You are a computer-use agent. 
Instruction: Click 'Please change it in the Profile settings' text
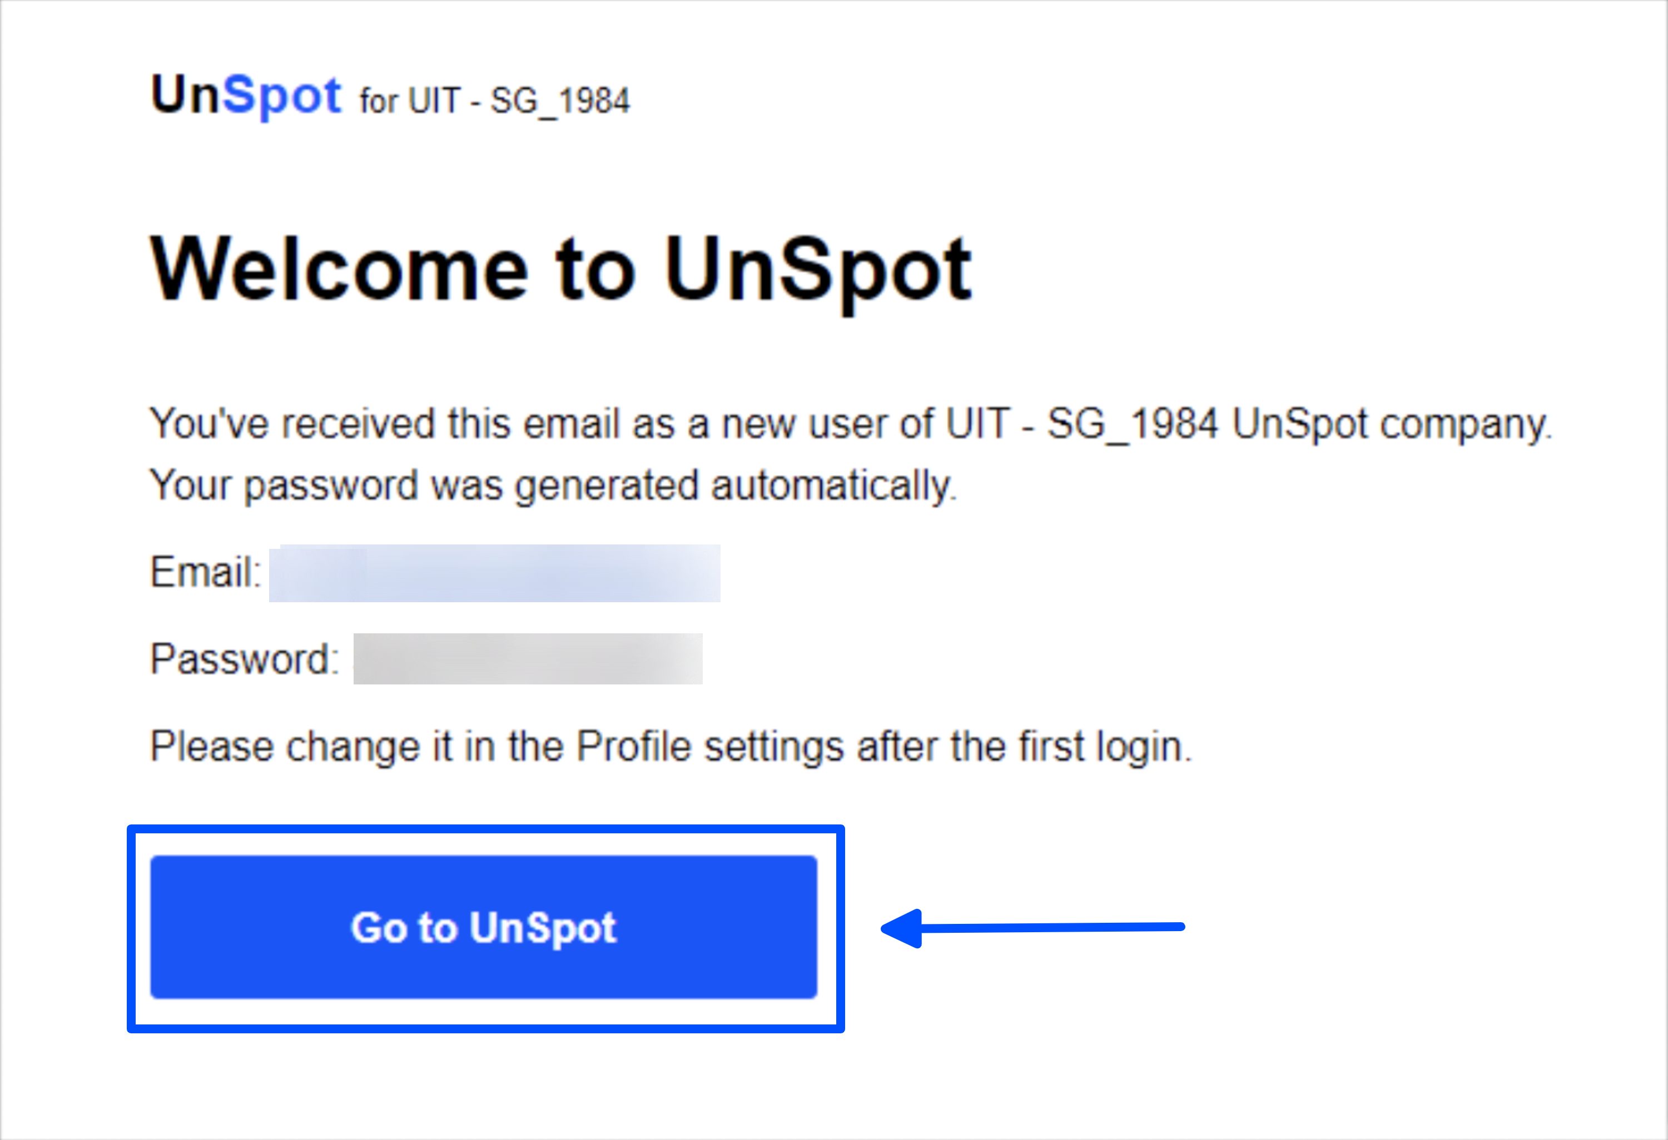pyautogui.click(x=671, y=747)
